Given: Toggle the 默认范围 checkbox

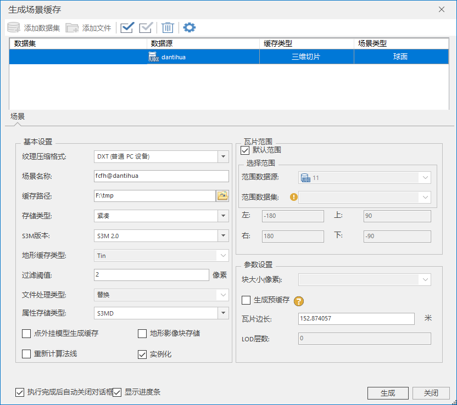Looking at the screenshot, I should coord(245,150).
